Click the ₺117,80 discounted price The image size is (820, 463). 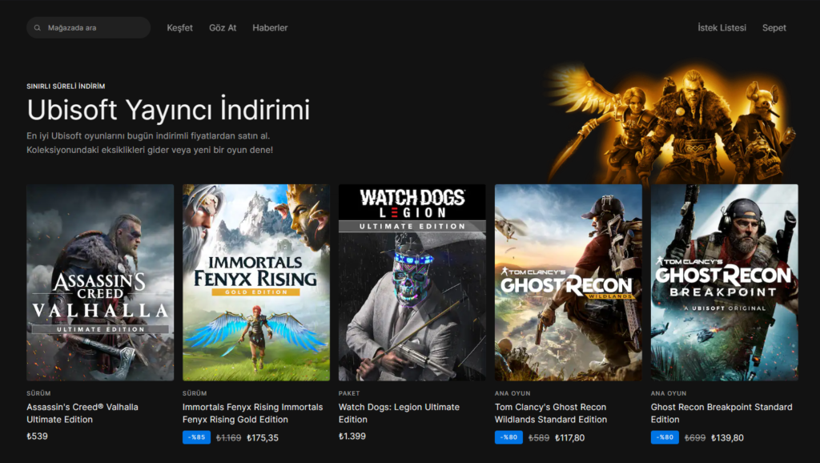pyautogui.click(x=570, y=438)
